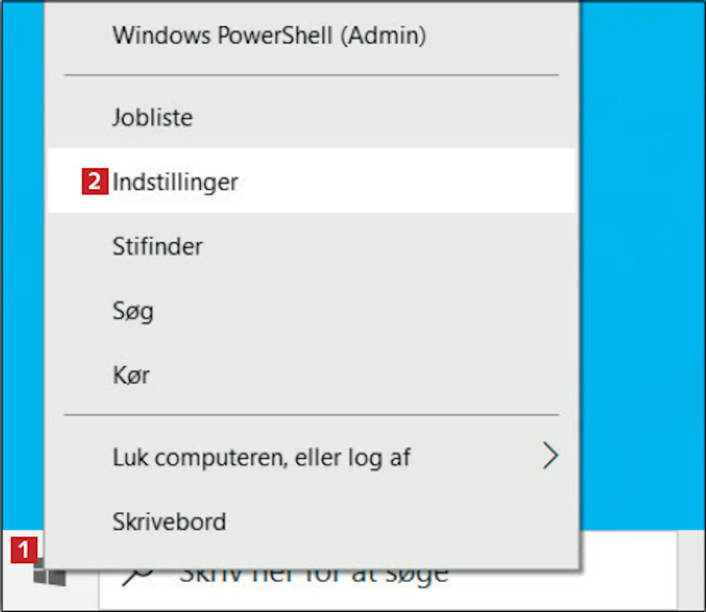The image size is (706, 612).
Task: Click the magnifier icon in taskbar search
Action: (137, 574)
